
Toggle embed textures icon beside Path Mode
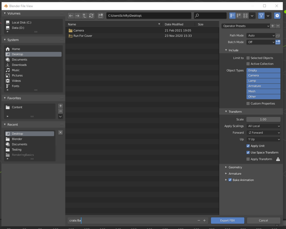[278, 36]
